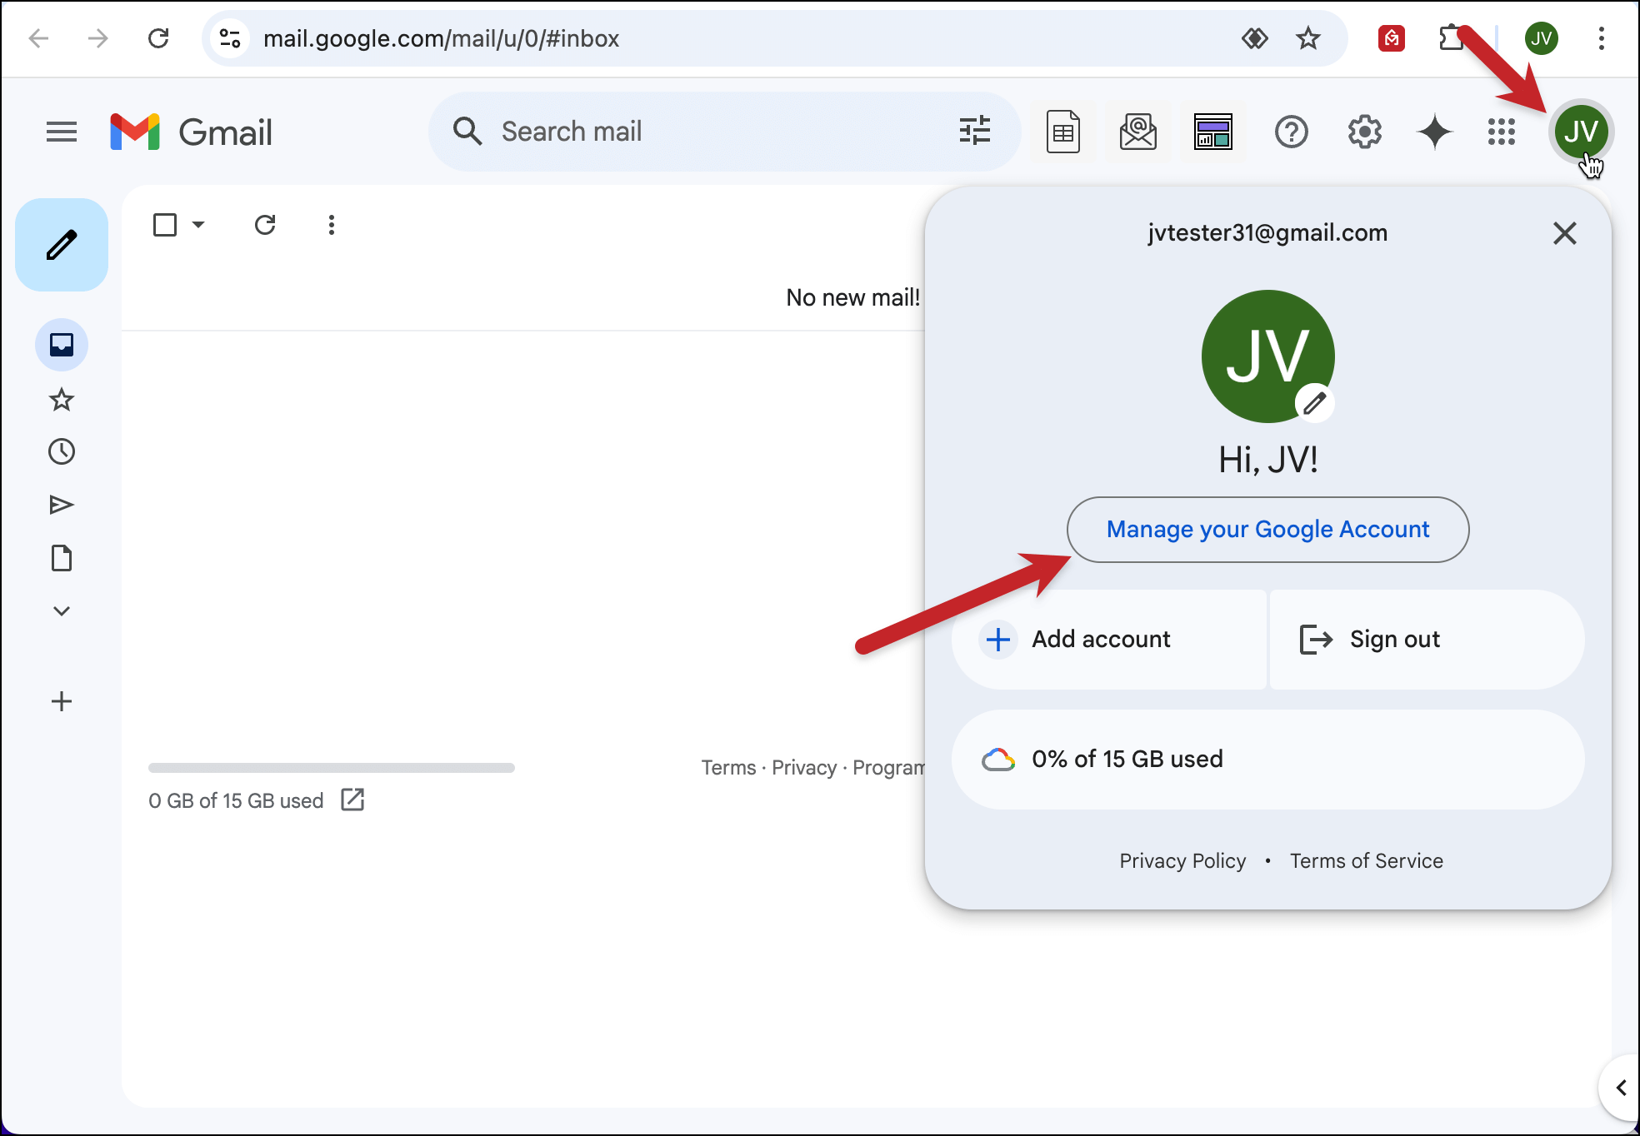Click the browser back arrow
Screen dimensions: 1640x1136
(38, 38)
